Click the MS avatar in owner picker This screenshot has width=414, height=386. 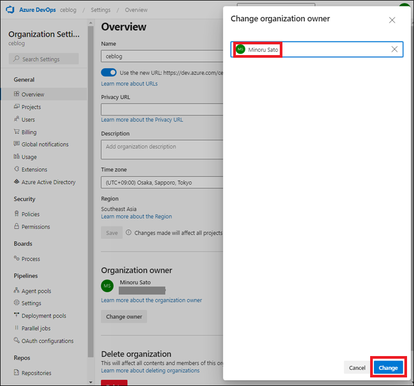241,49
